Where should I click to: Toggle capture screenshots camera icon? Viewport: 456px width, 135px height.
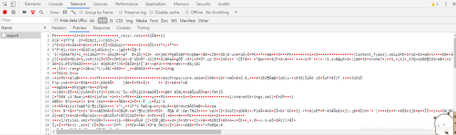point(25,12)
